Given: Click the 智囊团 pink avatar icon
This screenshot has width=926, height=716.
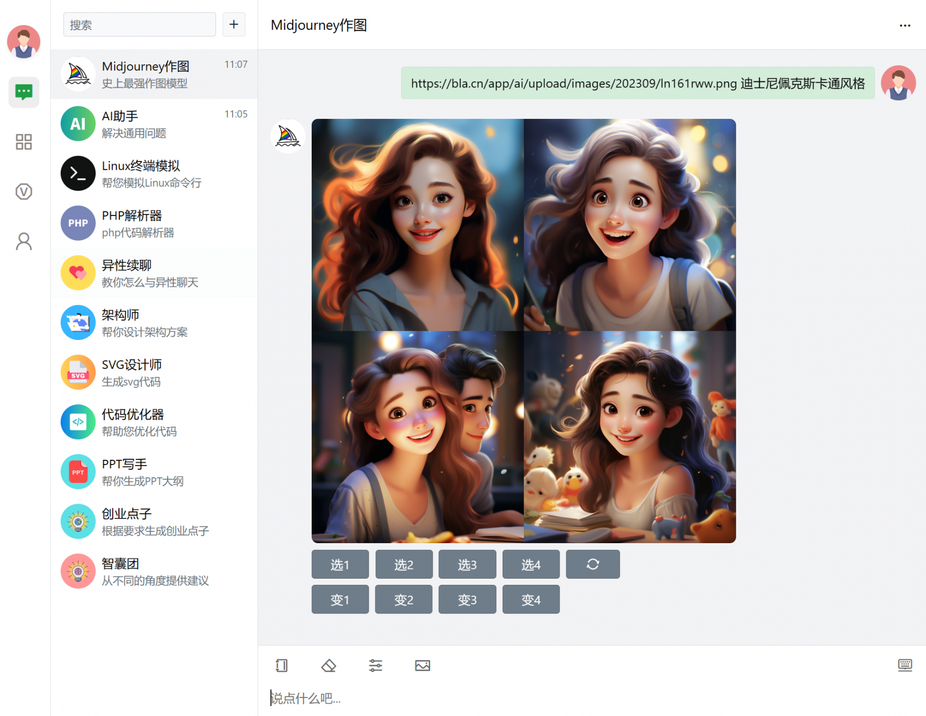Looking at the screenshot, I should pyautogui.click(x=78, y=571).
